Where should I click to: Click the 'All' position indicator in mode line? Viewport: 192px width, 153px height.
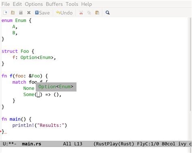coord(67,144)
